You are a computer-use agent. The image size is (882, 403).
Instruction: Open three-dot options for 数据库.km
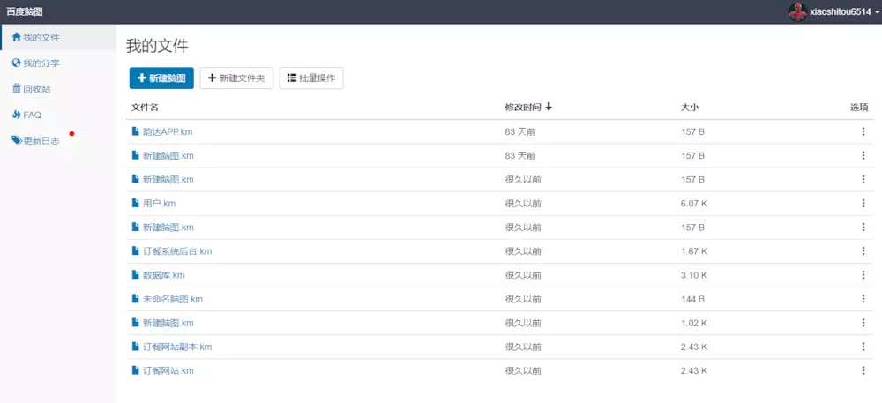[863, 275]
